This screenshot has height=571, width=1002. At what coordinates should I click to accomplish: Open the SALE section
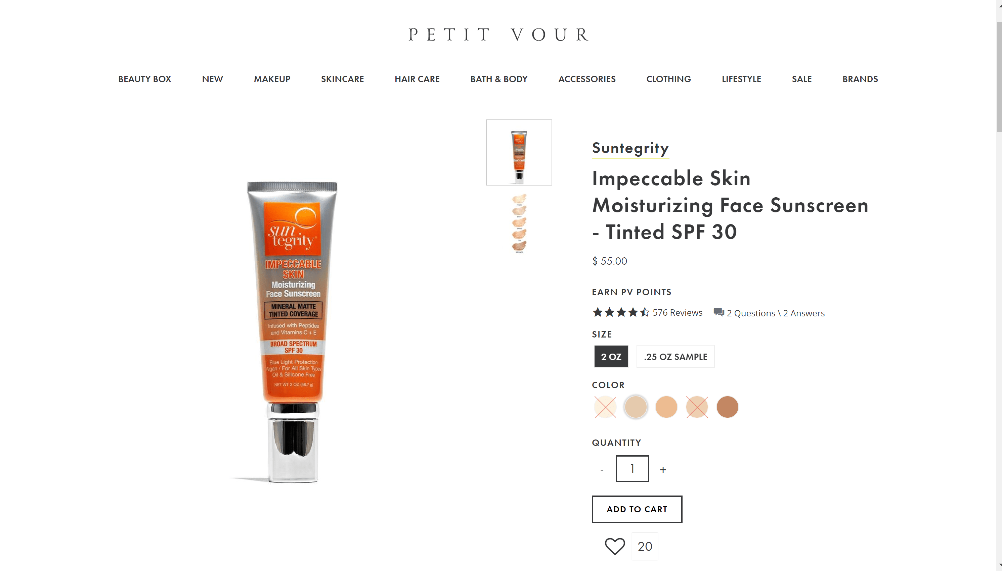pos(801,79)
